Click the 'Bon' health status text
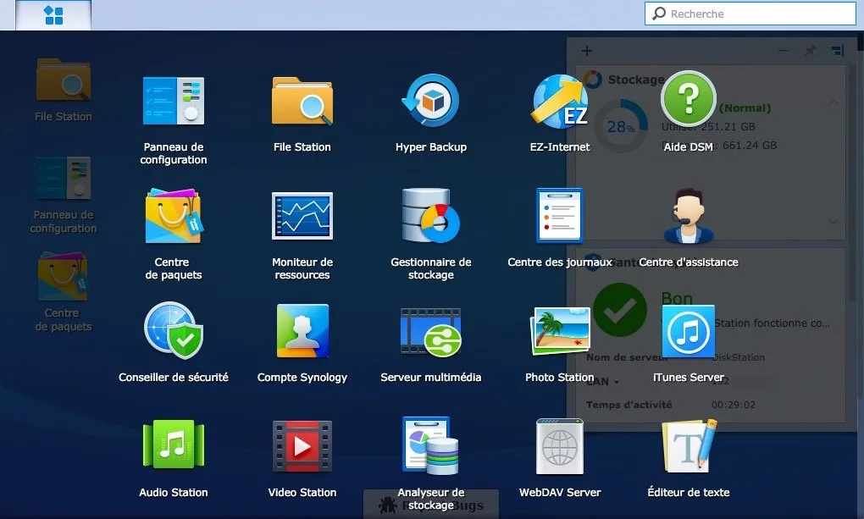The height and width of the screenshot is (519, 864). click(x=677, y=299)
